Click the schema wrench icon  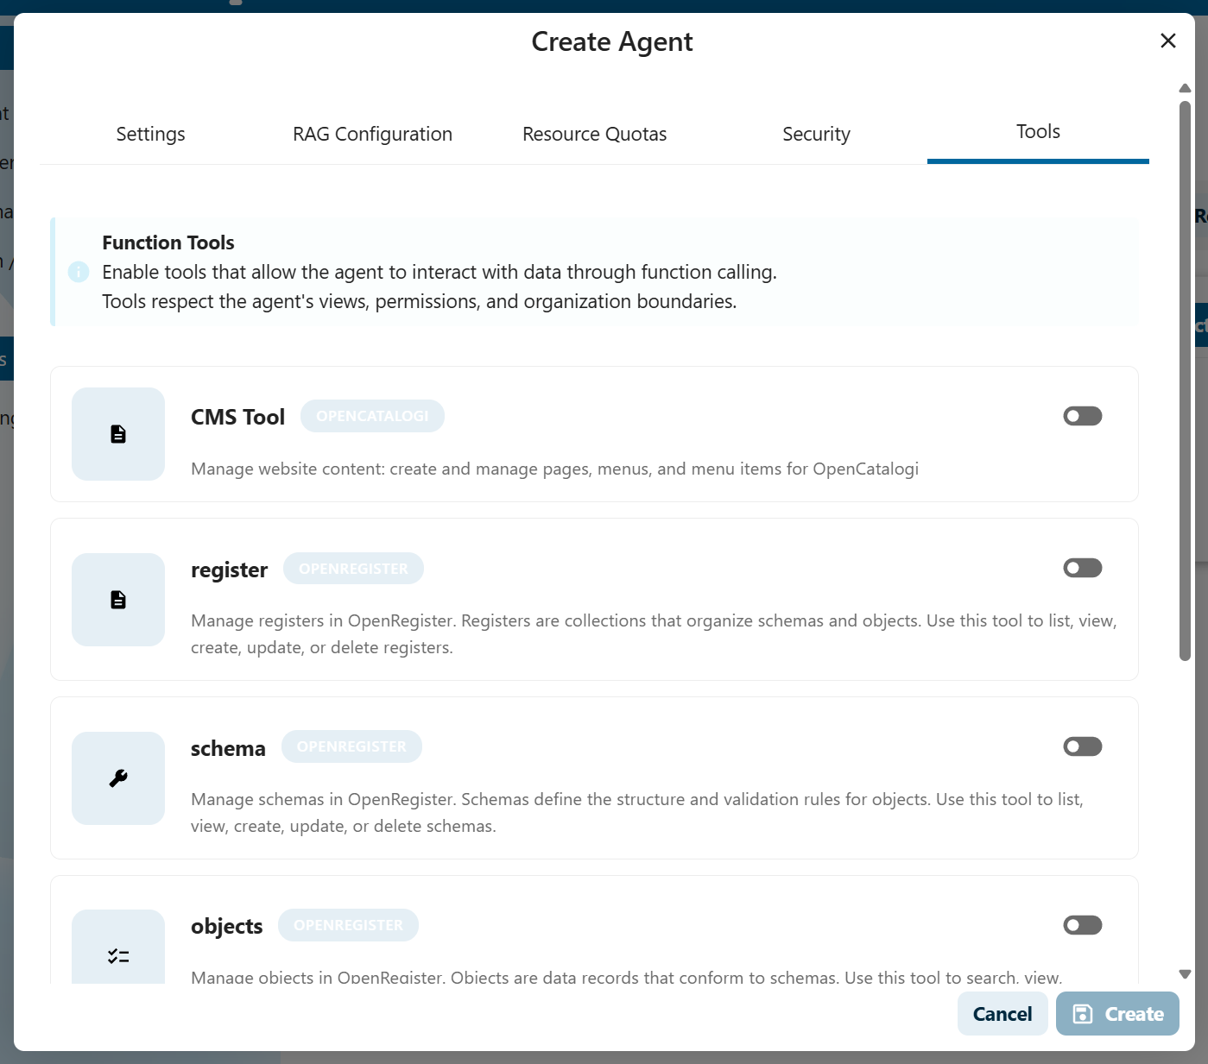(118, 778)
